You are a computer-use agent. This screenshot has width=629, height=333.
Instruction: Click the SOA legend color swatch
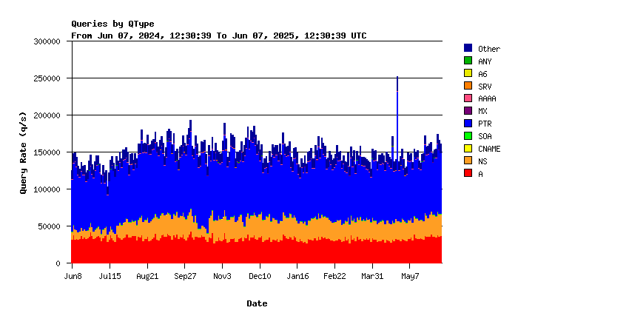[468, 135]
